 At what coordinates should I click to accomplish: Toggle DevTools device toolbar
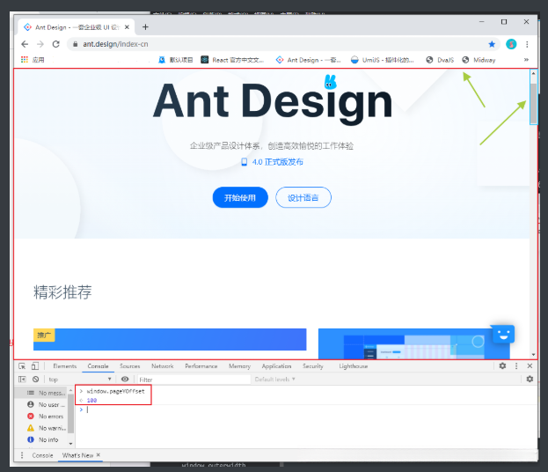click(x=34, y=366)
